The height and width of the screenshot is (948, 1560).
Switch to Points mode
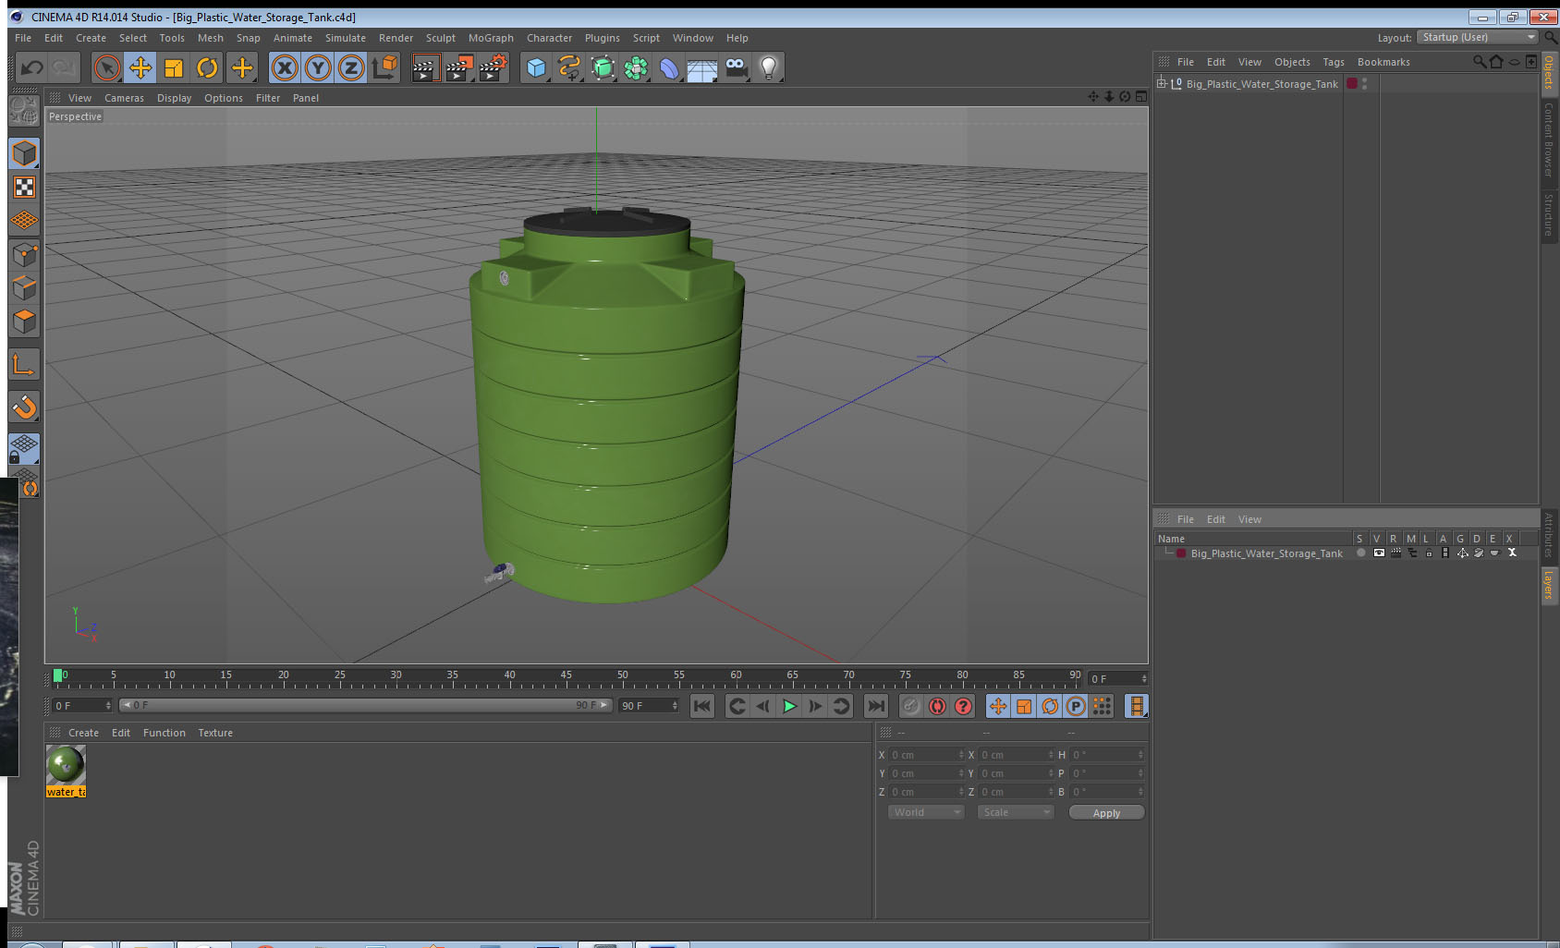click(x=24, y=255)
